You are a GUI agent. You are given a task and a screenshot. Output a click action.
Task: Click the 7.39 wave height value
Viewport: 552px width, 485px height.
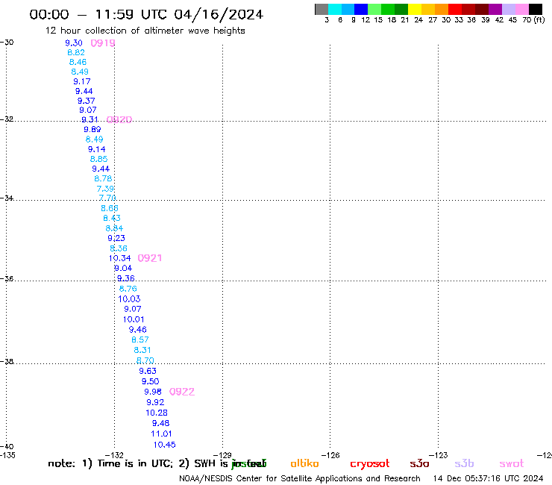pyautogui.click(x=105, y=189)
